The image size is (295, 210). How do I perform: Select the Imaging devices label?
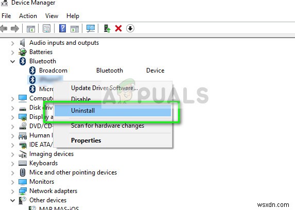(x=51, y=154)
